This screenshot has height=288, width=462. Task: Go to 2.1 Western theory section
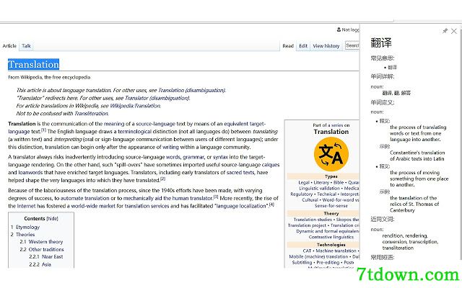(x=45, y=242)
